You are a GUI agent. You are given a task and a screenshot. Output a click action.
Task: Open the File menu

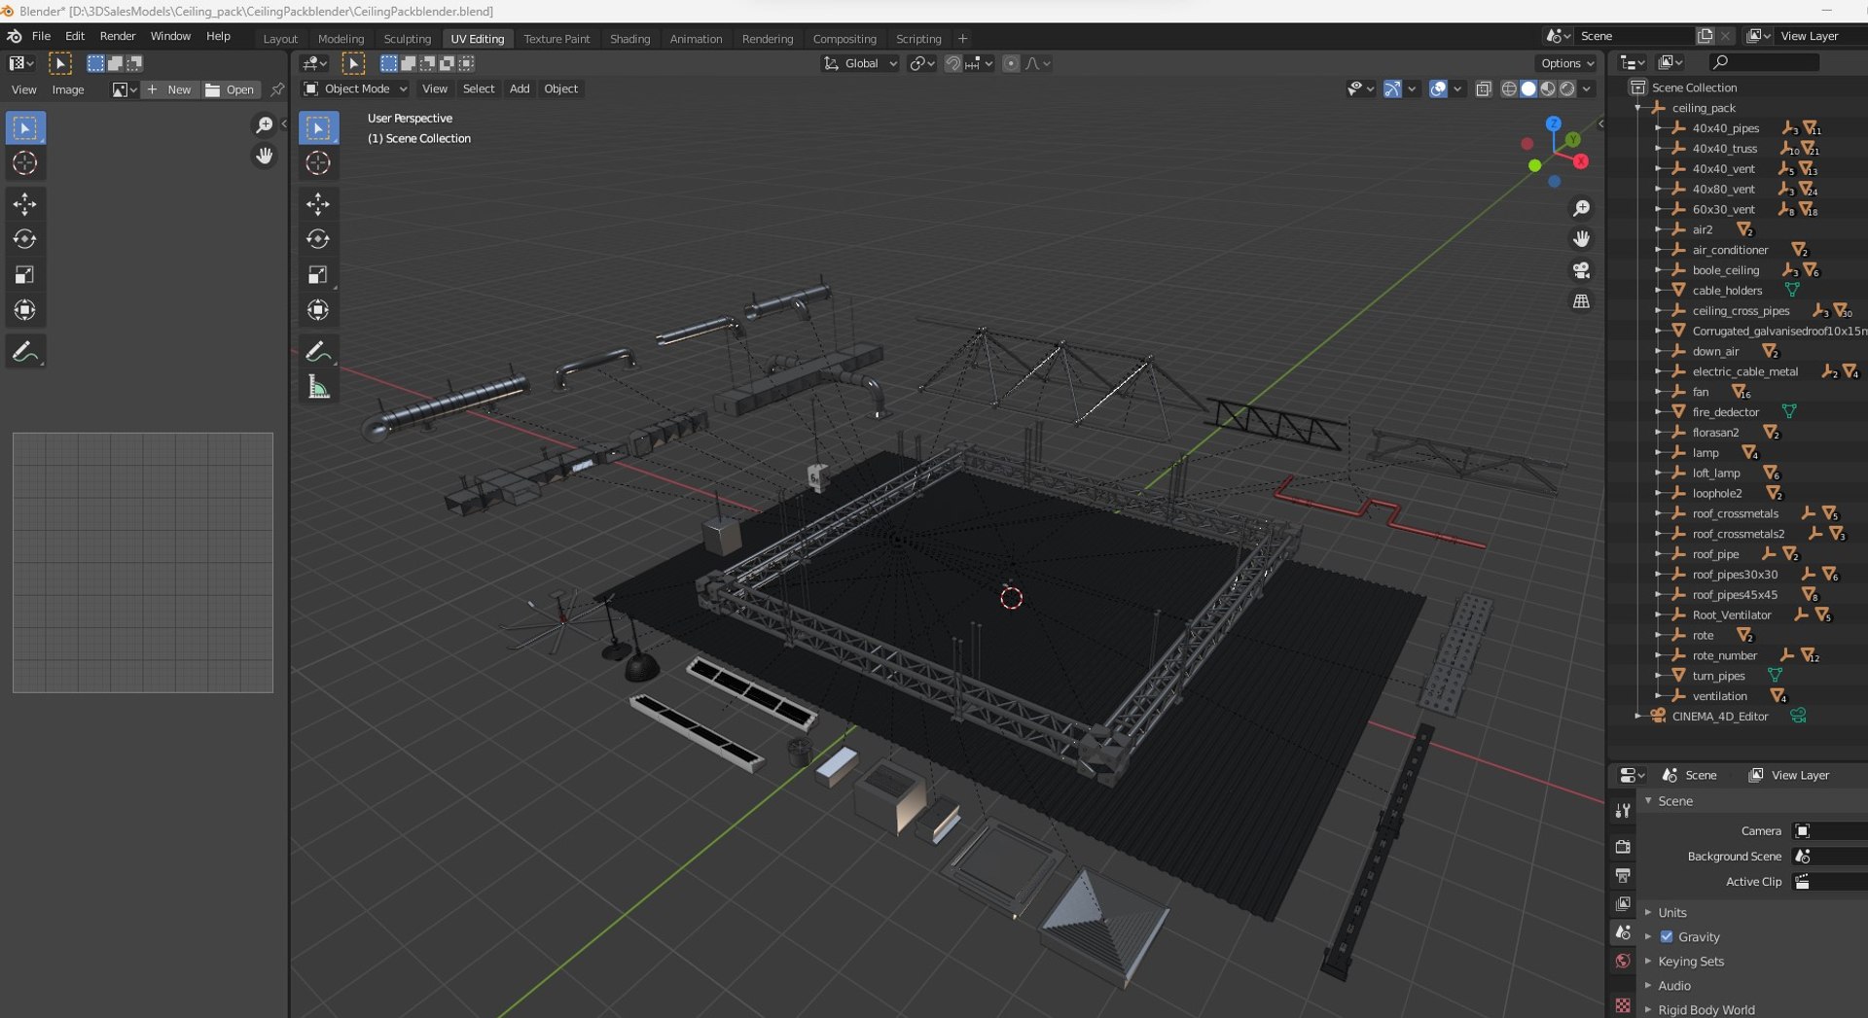point(41,36)
